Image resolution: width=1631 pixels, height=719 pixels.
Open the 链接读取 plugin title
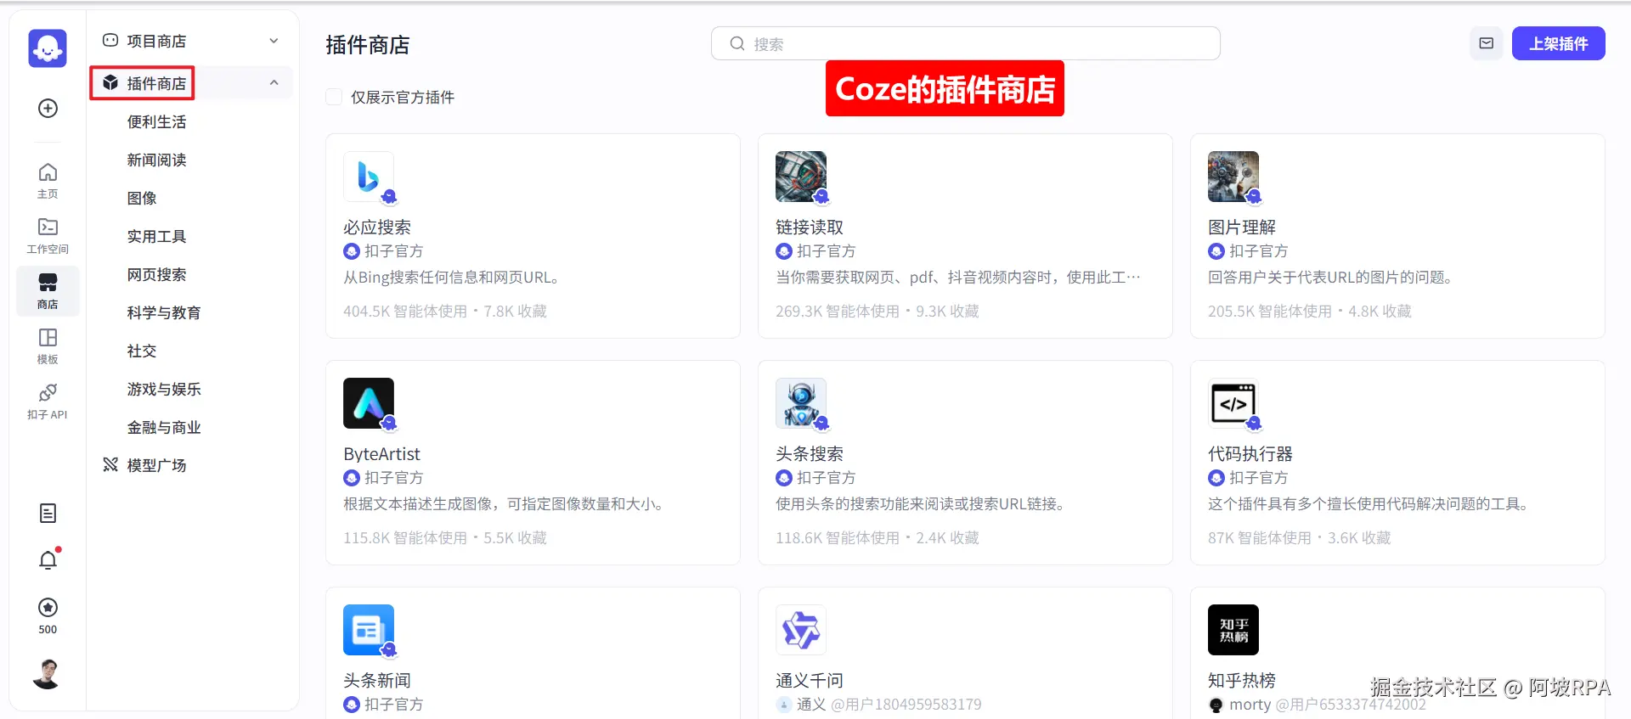click(810, 227)
